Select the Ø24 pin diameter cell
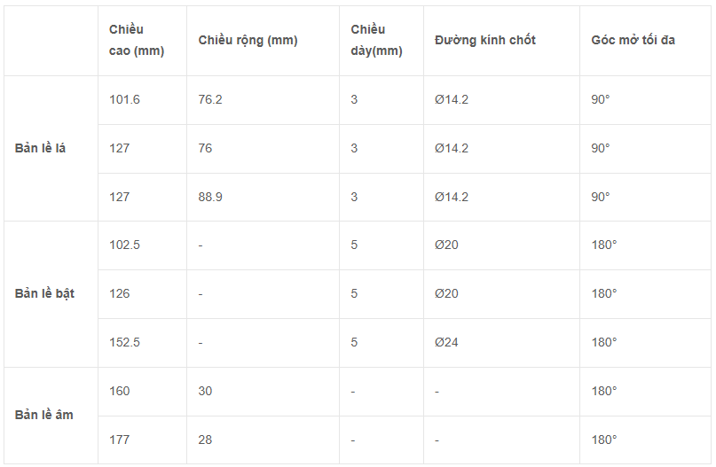 (501, 343)
